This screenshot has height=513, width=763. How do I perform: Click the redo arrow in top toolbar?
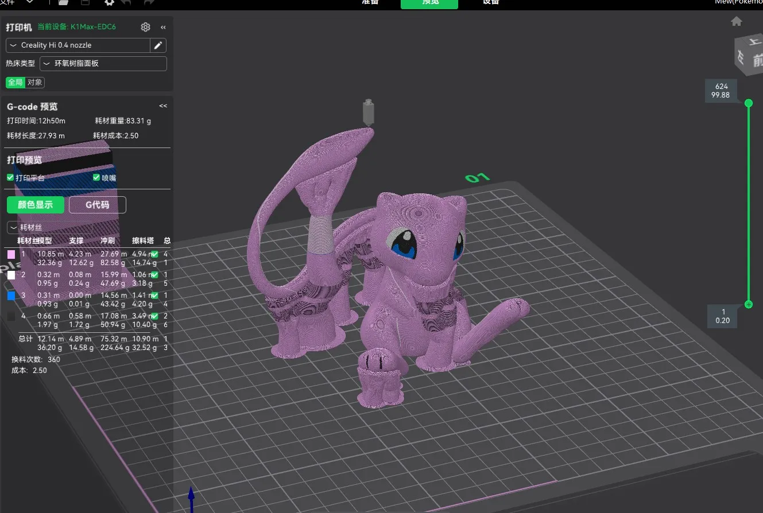coord(149,2)
